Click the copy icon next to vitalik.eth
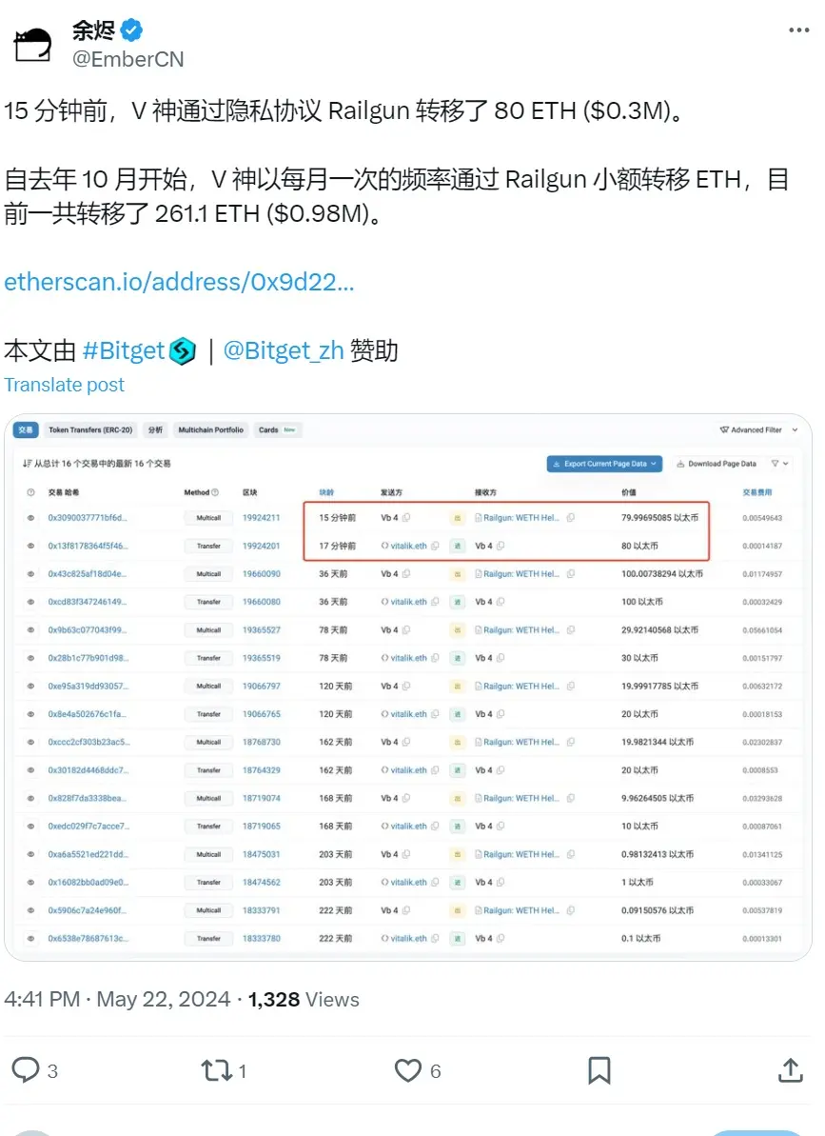825x1136 pixels. coord(435,546)
